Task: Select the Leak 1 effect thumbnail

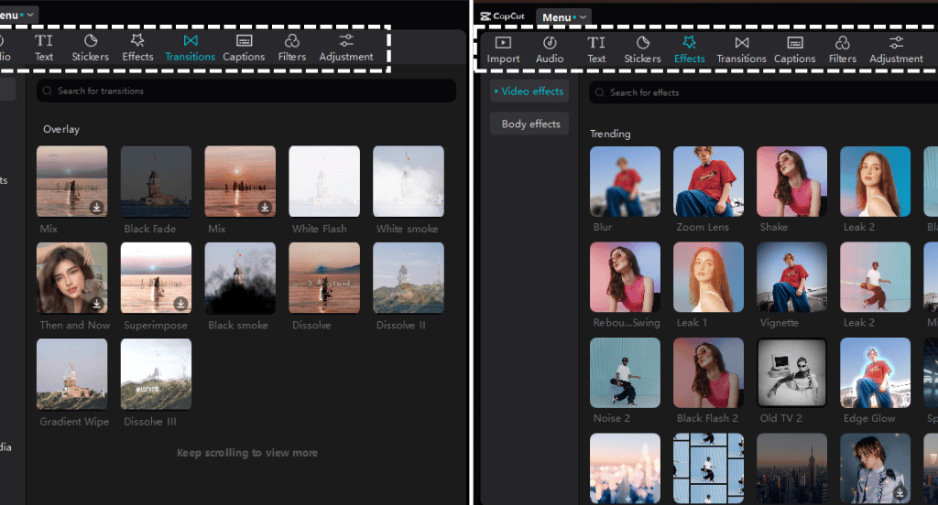Action: point(708,276)
